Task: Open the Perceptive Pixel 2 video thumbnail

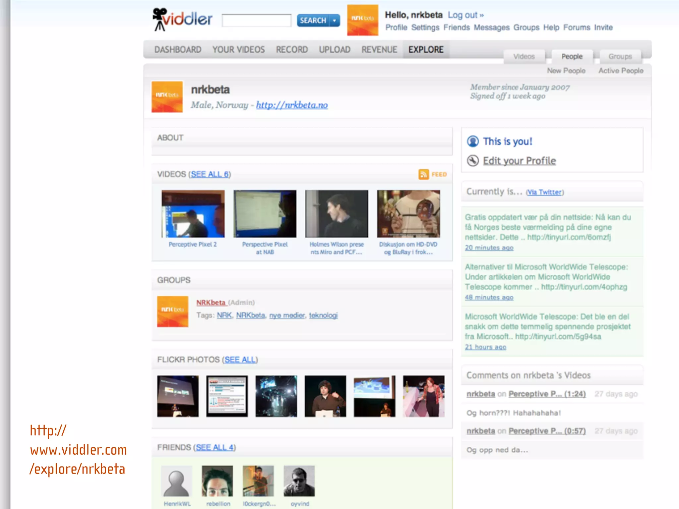Action: pos(193,214)
